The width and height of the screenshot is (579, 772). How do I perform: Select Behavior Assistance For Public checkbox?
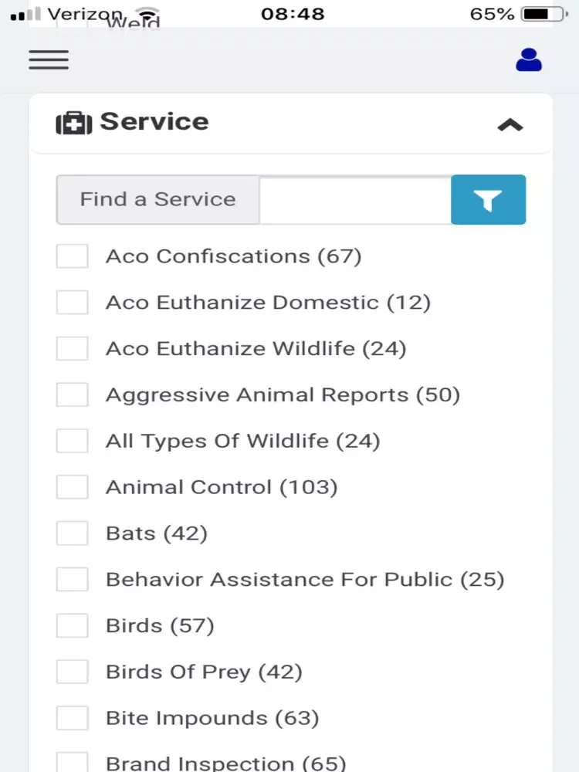tap(72, 580)
